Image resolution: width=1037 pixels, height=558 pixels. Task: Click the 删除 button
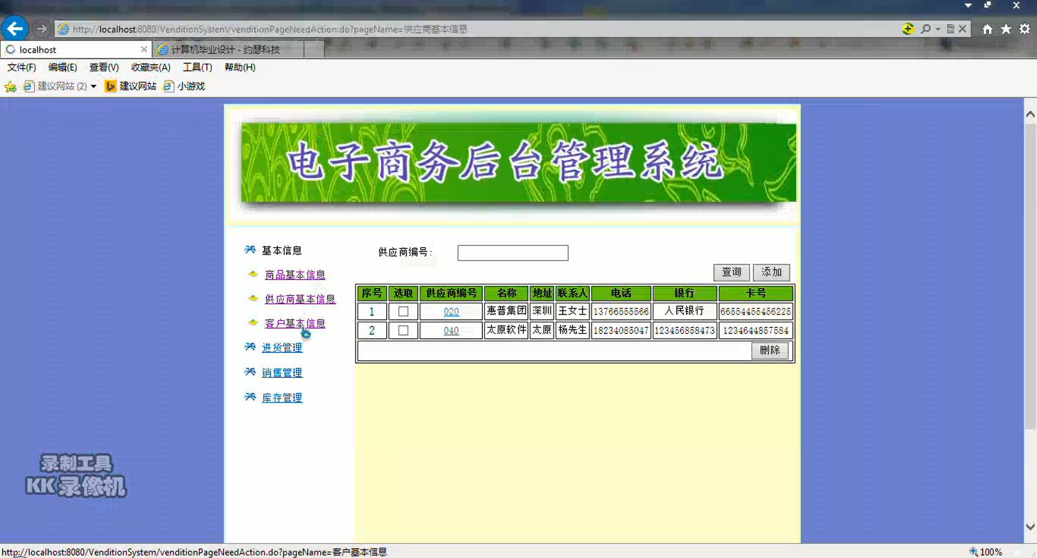[x=770, y=350]
